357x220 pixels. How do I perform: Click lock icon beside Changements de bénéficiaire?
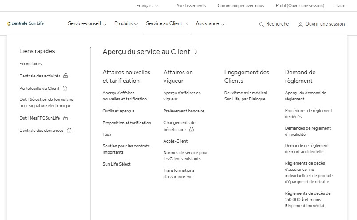point(192,130)
